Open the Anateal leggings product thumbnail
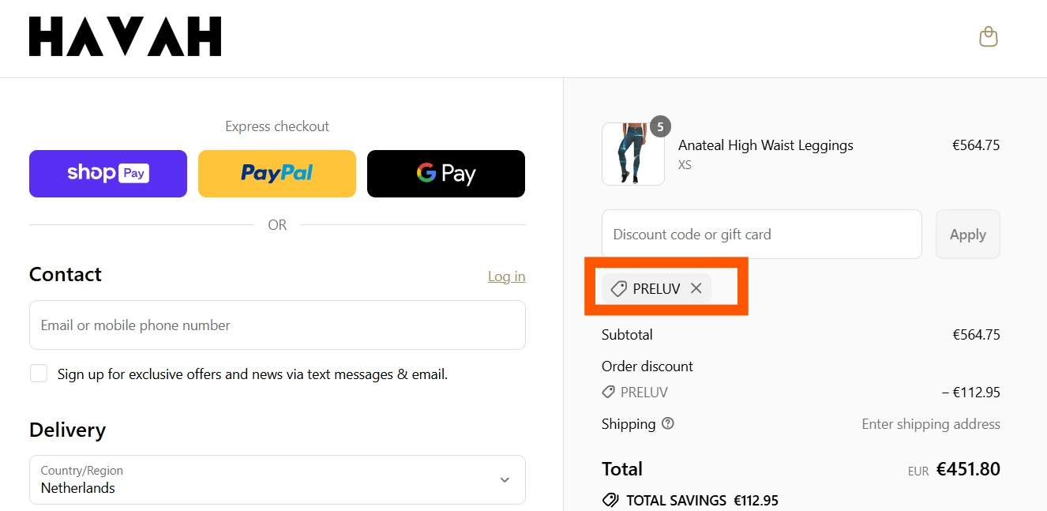Screen dimensions: 1047x511 coord(633,154)
